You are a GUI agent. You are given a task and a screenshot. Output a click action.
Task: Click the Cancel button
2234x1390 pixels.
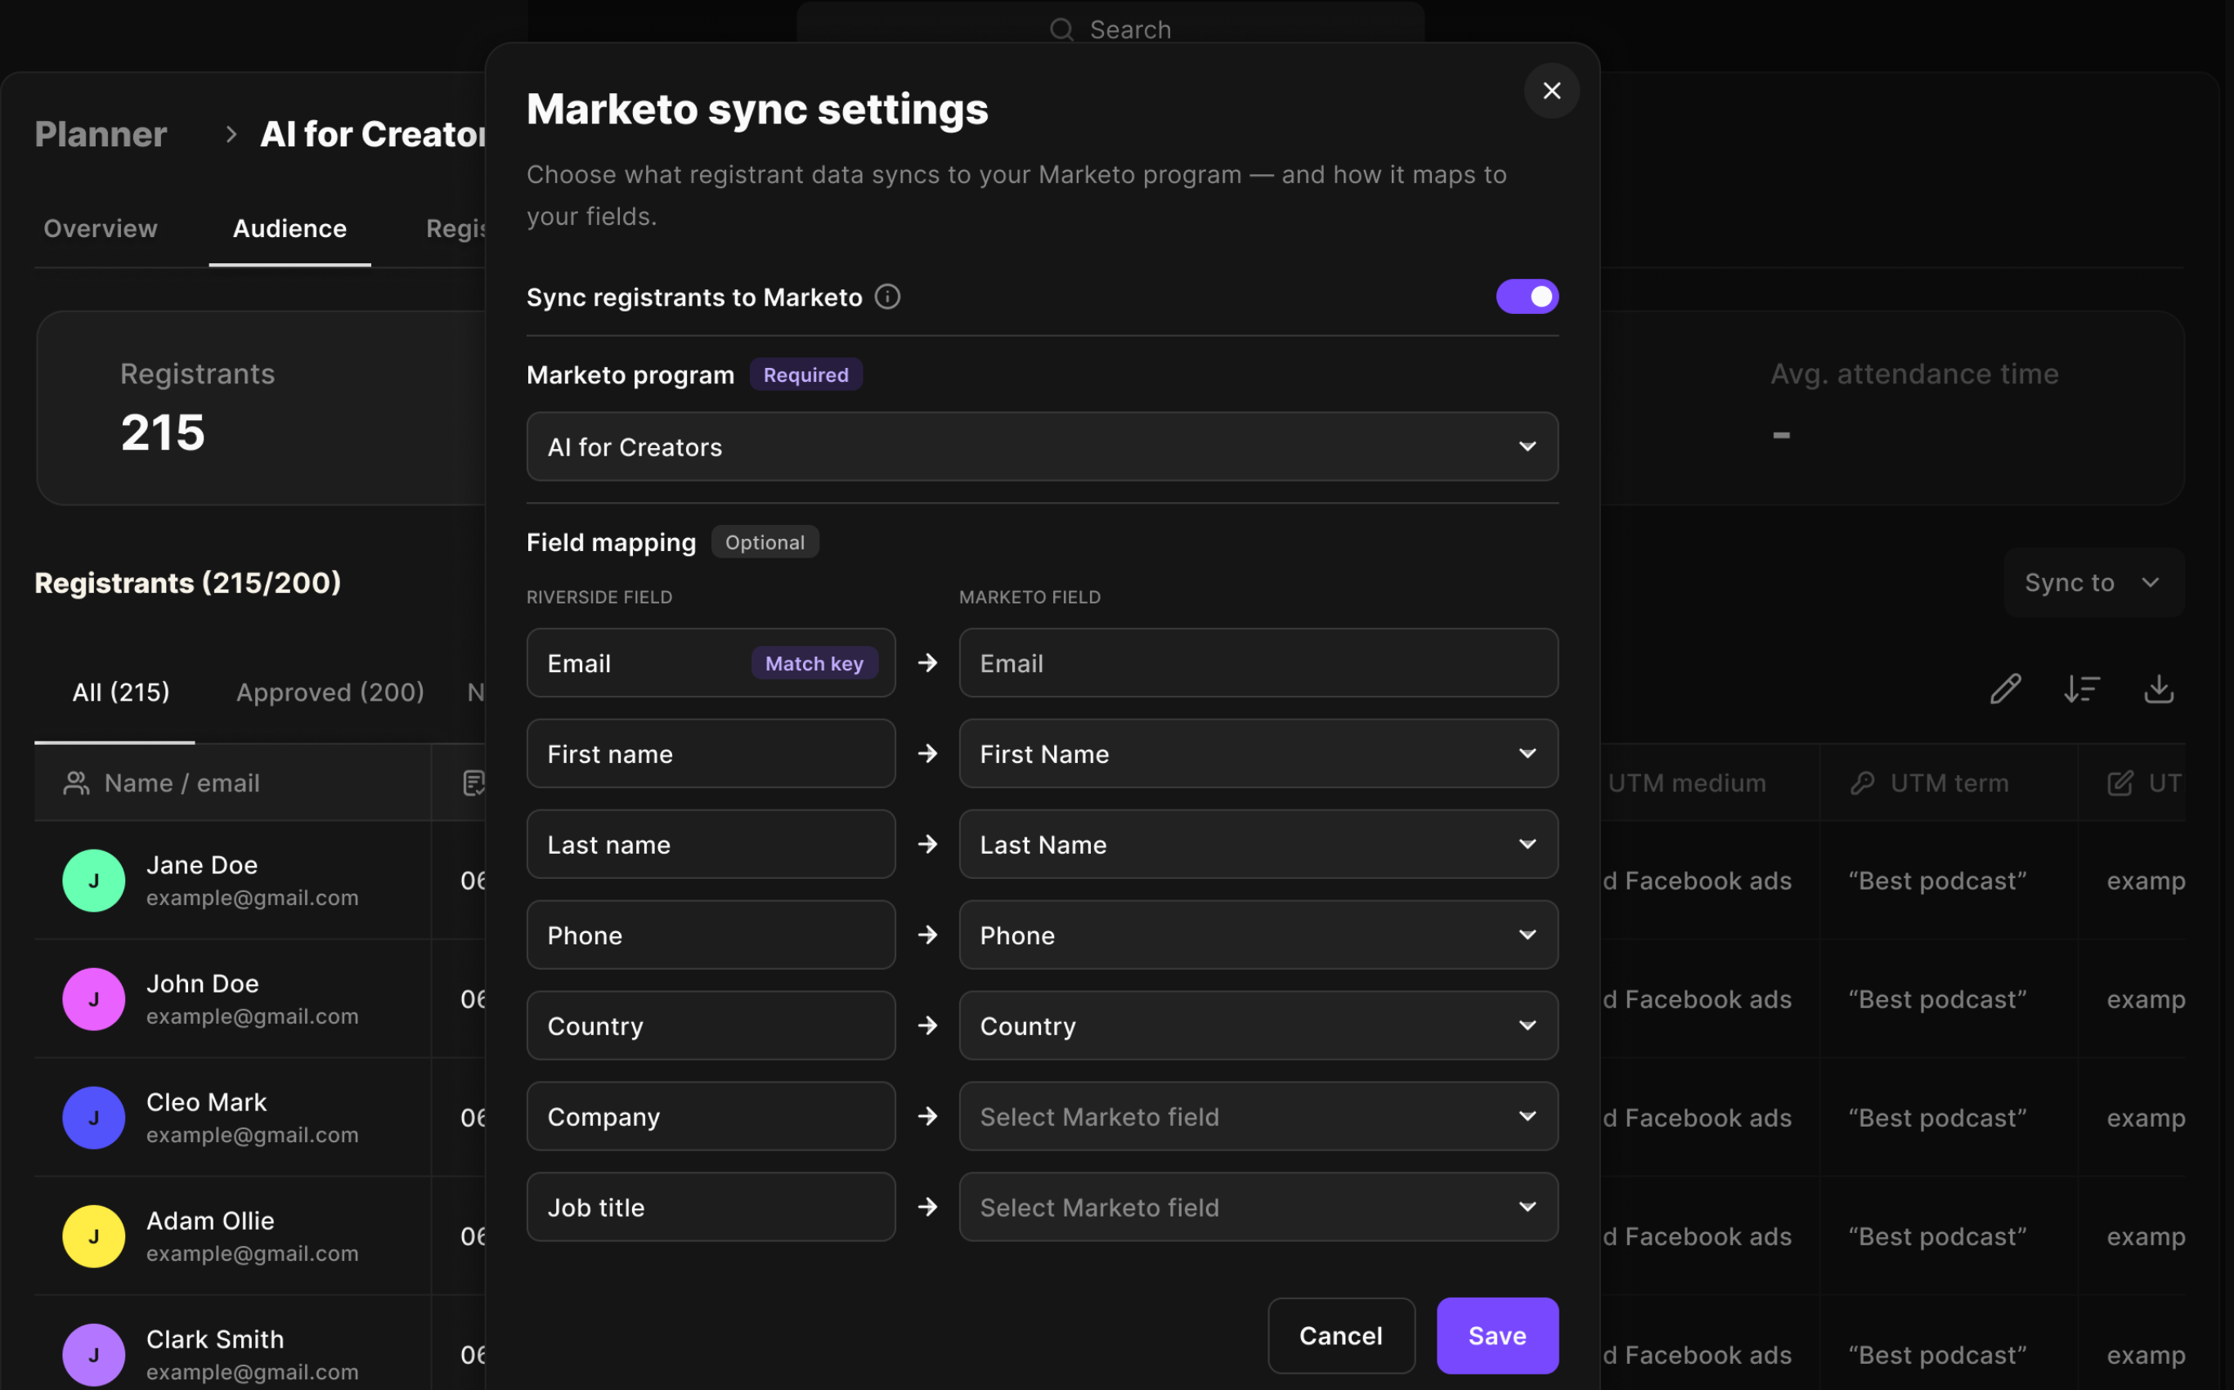pos(1340,1336)
